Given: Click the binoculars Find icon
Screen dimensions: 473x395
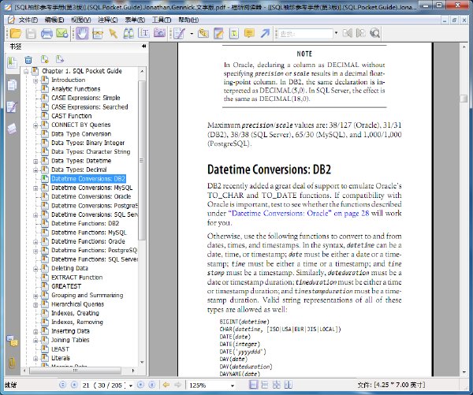Looking at the screenshot, I should 128,33.
